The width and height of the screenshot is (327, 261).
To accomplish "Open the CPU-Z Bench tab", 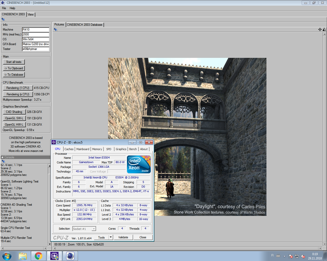I will (x=133, y=149).
